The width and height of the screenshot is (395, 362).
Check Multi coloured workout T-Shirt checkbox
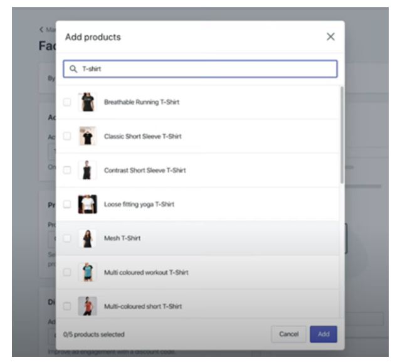[x=67, y=272]
